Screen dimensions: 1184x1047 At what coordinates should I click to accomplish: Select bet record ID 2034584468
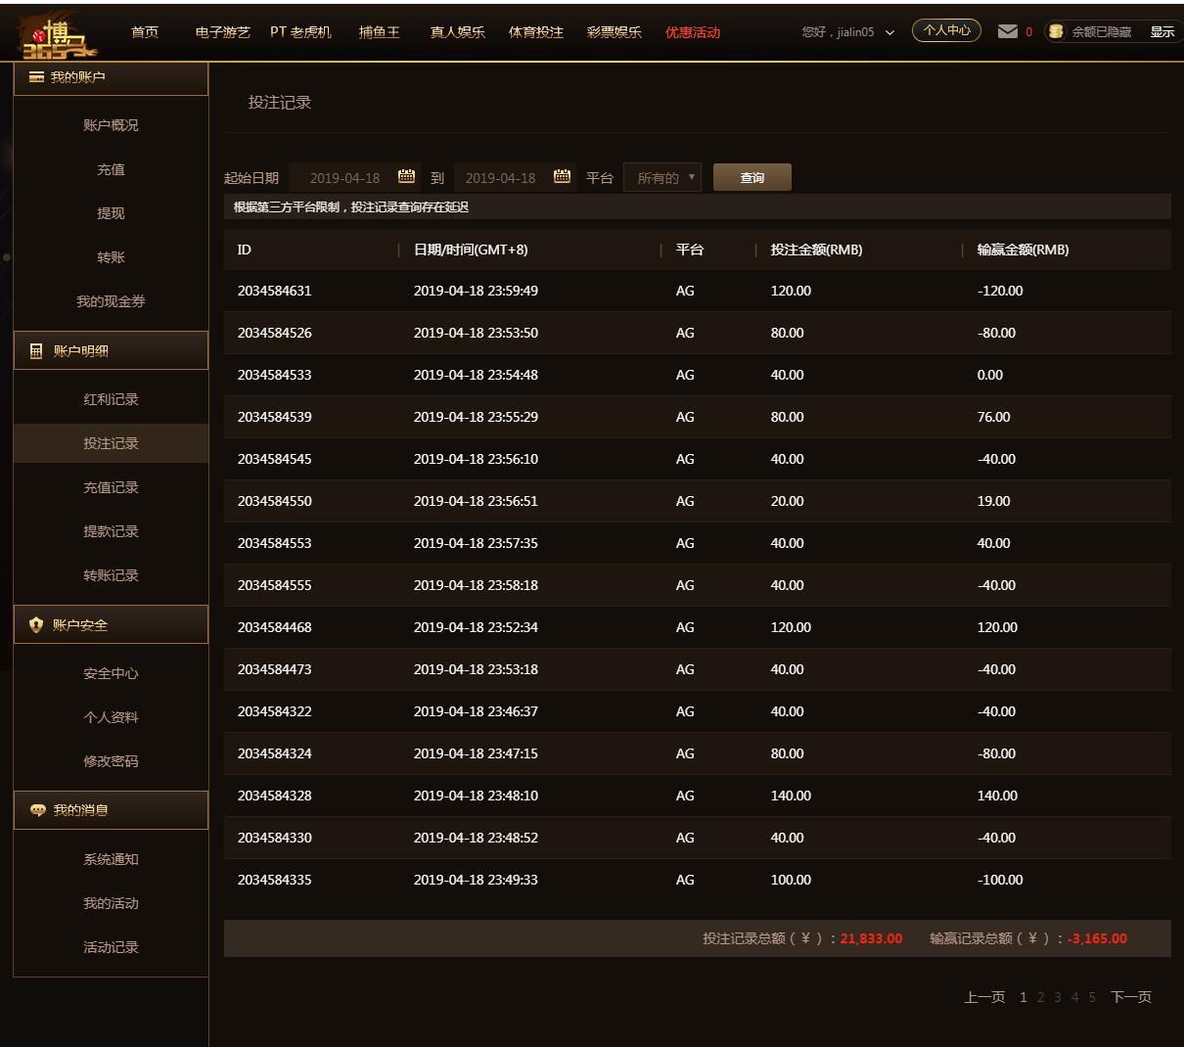(x=275, y=627)
